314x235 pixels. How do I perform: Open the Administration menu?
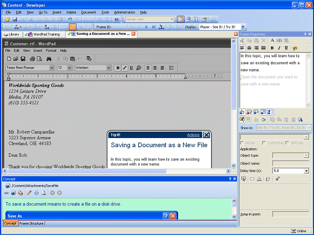point(125,12)
